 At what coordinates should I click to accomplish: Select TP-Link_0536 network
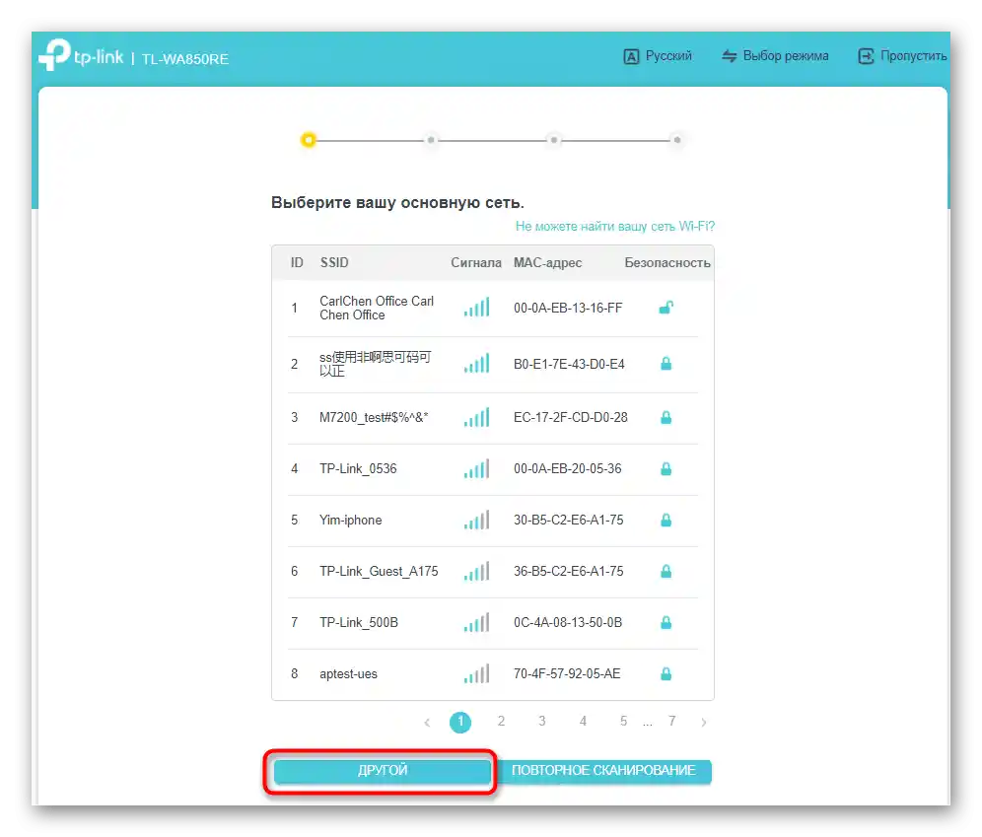click(493, 469)
